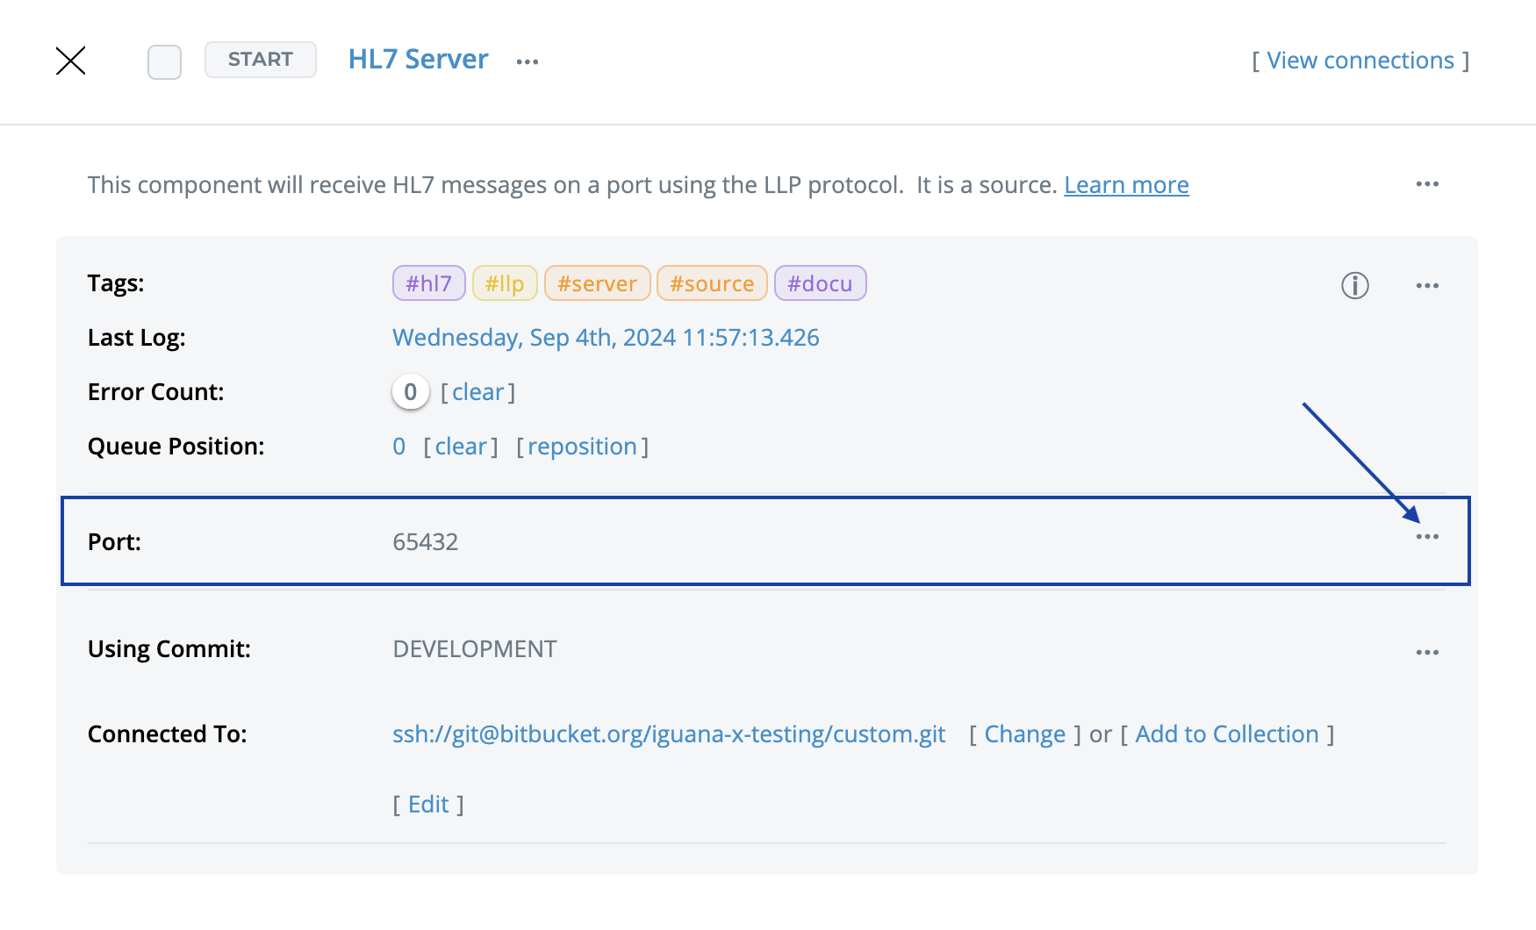The width and height of the screenshot is (1536, 930).
Task: Open the Tags row ellipsis menu
Action: pos(1428,285)
